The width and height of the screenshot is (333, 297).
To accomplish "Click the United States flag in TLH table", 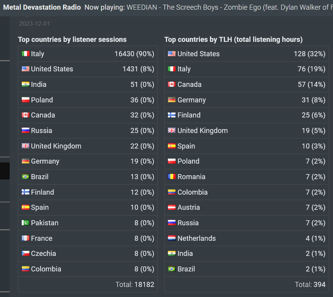I will coord(172,54).
